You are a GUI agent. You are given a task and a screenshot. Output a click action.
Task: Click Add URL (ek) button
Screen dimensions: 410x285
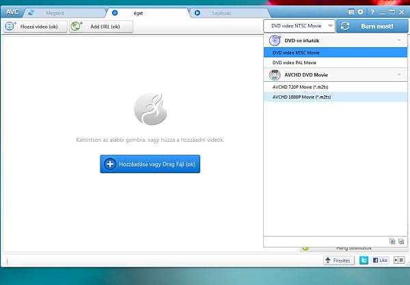[101, 27]
